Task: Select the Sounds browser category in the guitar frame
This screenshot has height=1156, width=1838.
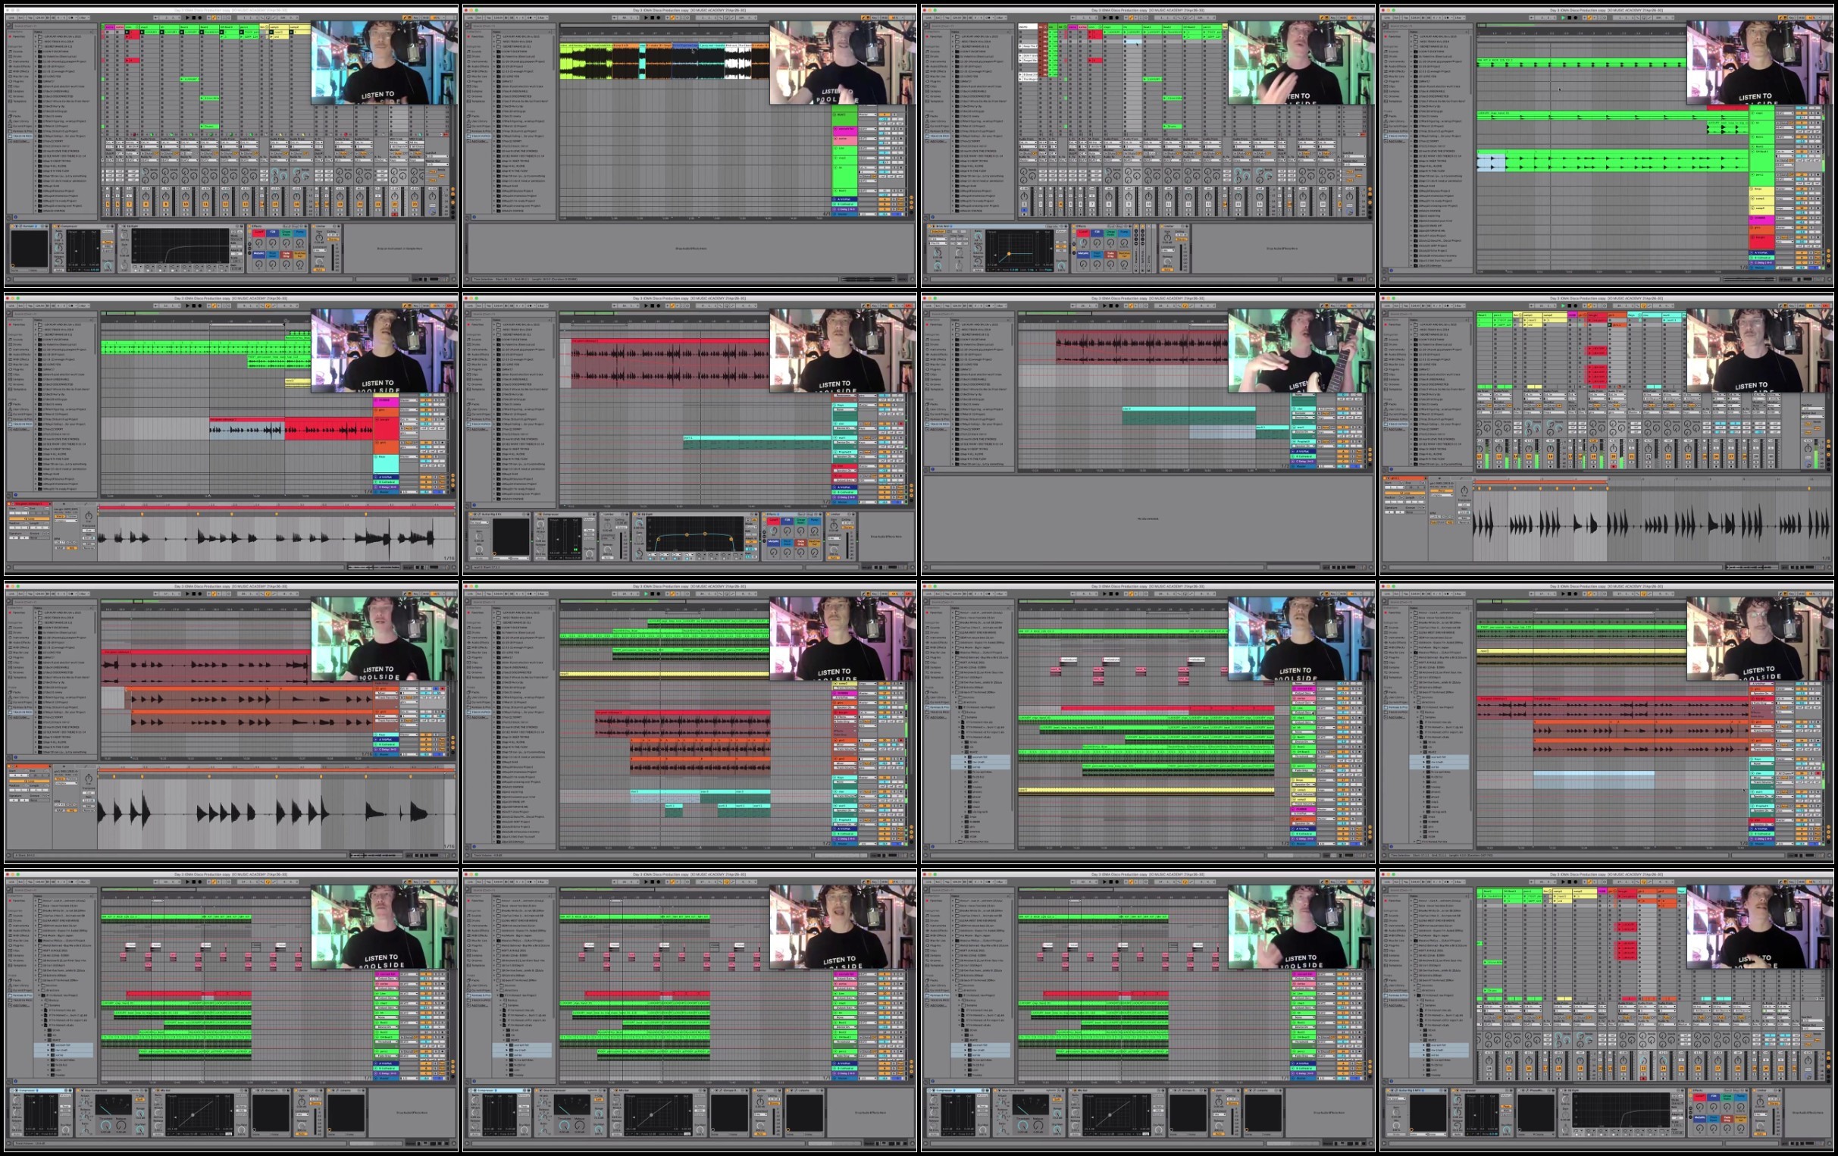Action: click(933, 340)
